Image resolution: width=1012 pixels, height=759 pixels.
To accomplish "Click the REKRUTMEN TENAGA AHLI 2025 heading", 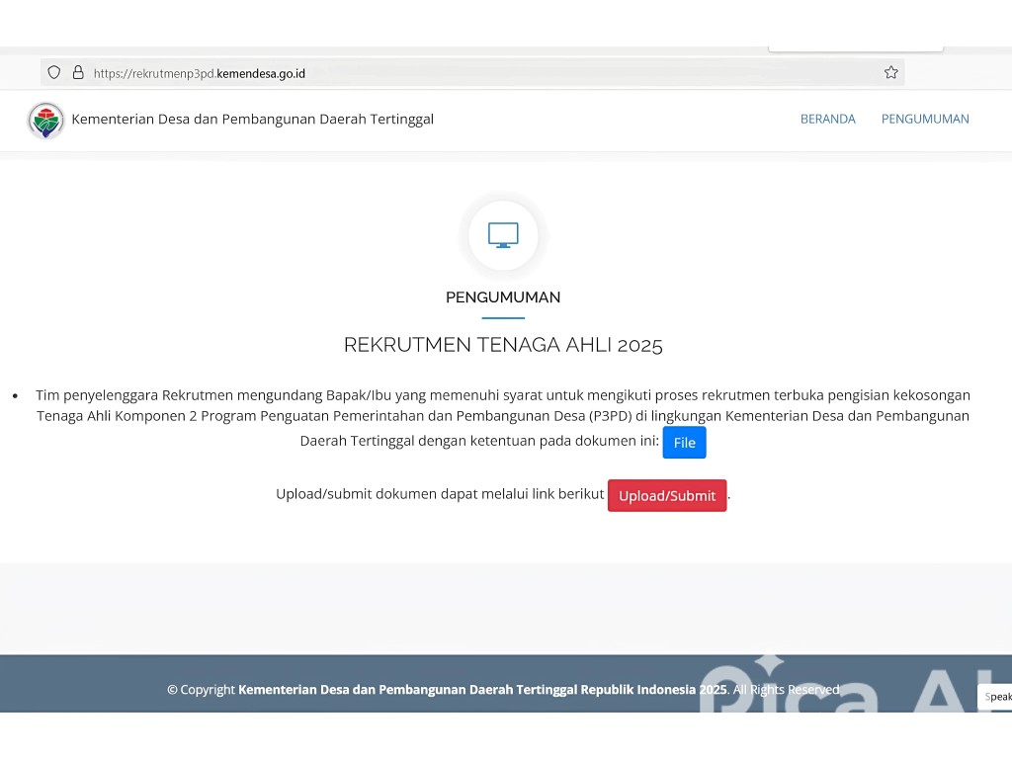I will point(503,345).
